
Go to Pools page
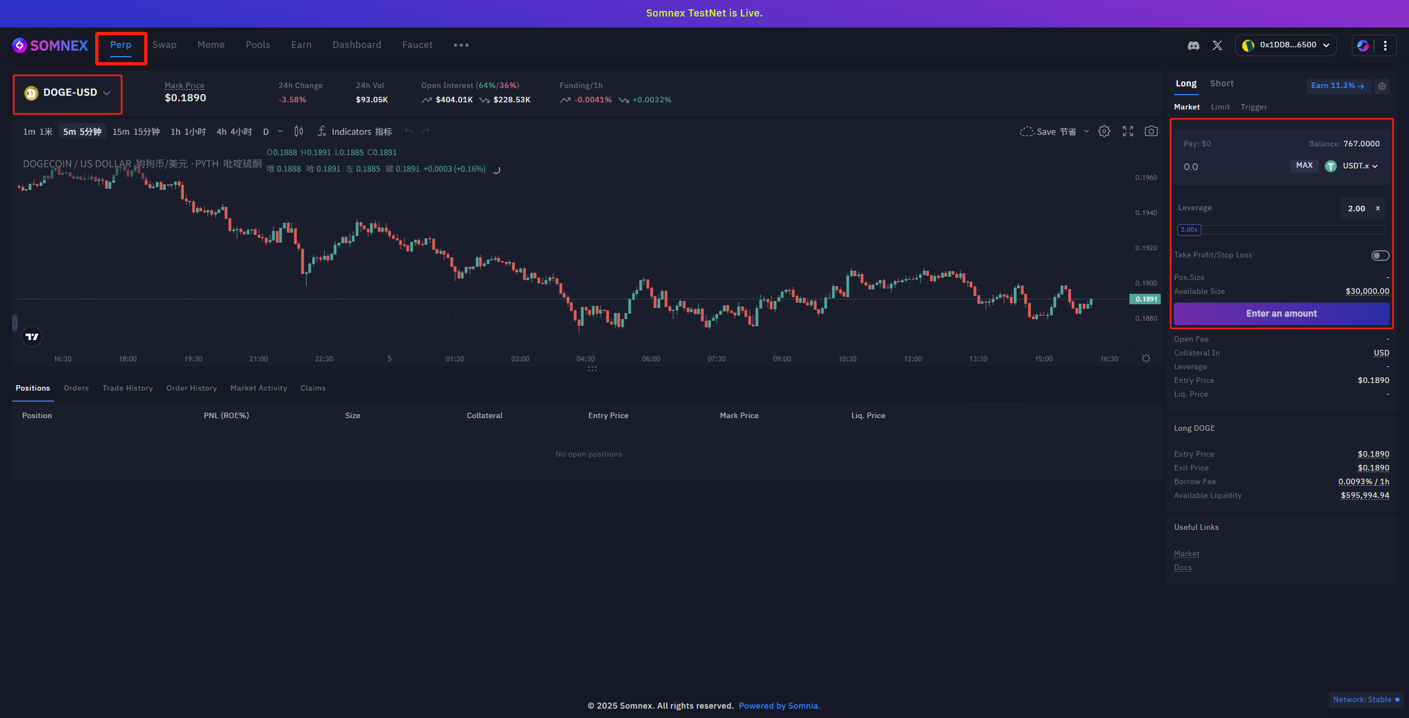pos(258,45)
